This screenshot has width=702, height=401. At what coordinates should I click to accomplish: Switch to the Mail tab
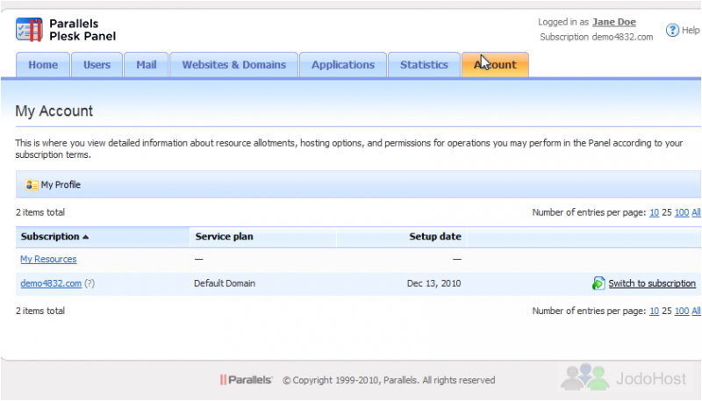click(147, 65)
